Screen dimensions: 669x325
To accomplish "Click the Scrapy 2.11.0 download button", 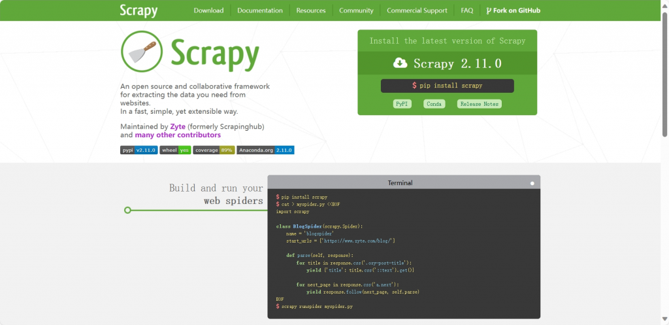I will point(447,63).
